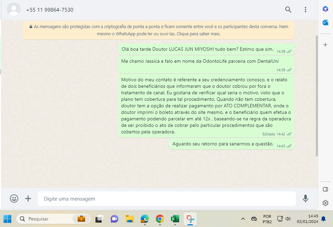This screenshot has height=227, width=333.
Task: Open the Teams Chat taskbar icon
Action: point(114,219)
